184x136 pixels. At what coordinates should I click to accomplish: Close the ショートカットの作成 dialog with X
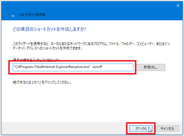[178, 5]
